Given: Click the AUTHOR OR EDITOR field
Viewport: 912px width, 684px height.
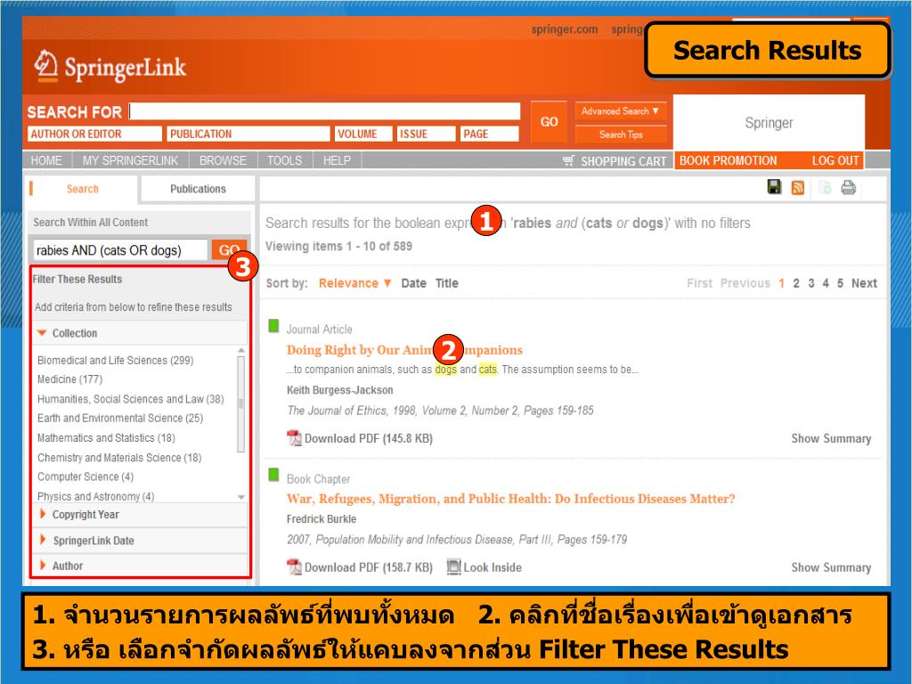Looking at the screenshot, I should coord(94,134).
